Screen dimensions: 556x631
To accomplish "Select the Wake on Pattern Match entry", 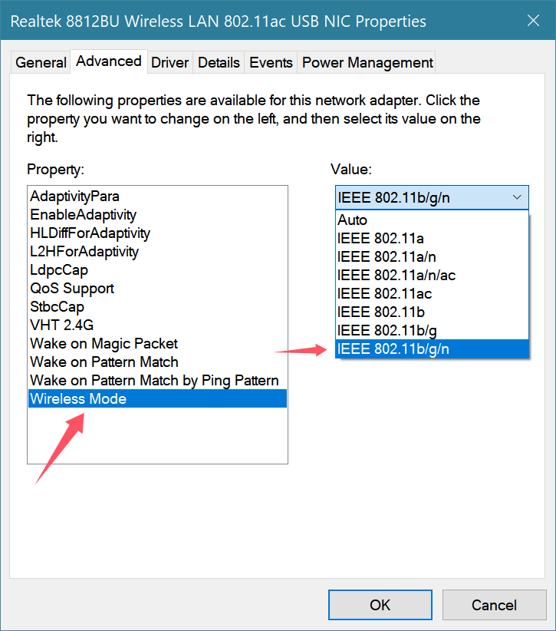I will pyautogui.click(x=157, y=362).
